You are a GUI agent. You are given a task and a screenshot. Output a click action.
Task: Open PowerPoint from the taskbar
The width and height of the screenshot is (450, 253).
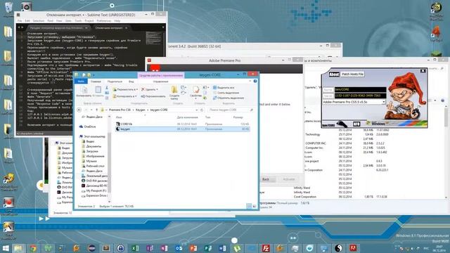[x=193, y=248]
